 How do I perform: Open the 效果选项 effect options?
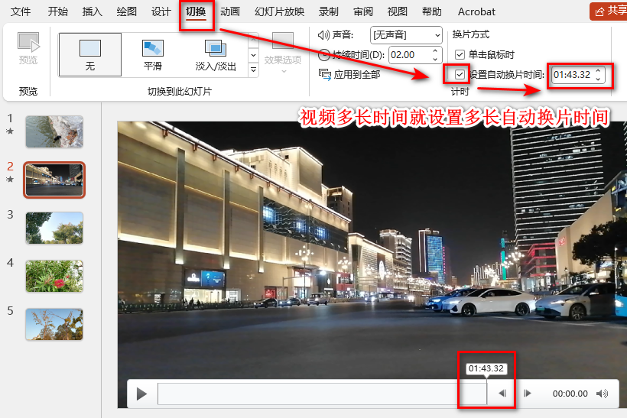click(283, 54)
